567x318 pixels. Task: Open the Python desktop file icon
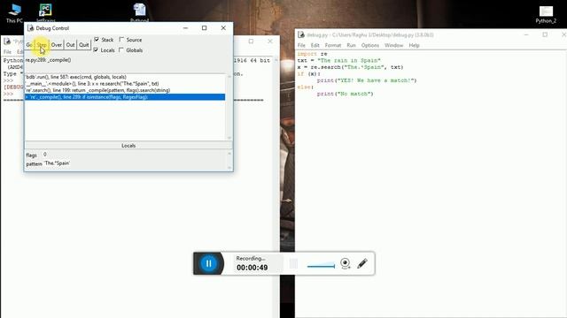[x=140, y=12]
